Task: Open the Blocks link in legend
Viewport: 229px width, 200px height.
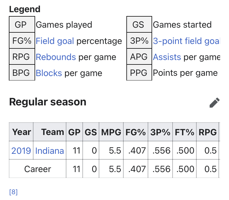Action: pyautogui.click(x=49, y=73)
